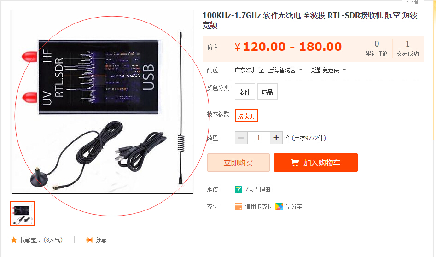Click the credit card payment icon
This screenshot has width=436, height=257.
[238, 206]
